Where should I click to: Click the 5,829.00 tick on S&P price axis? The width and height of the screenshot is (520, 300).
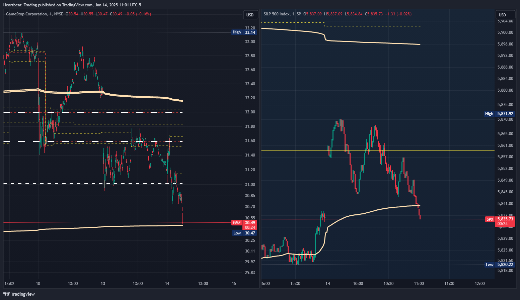(505, 238)
